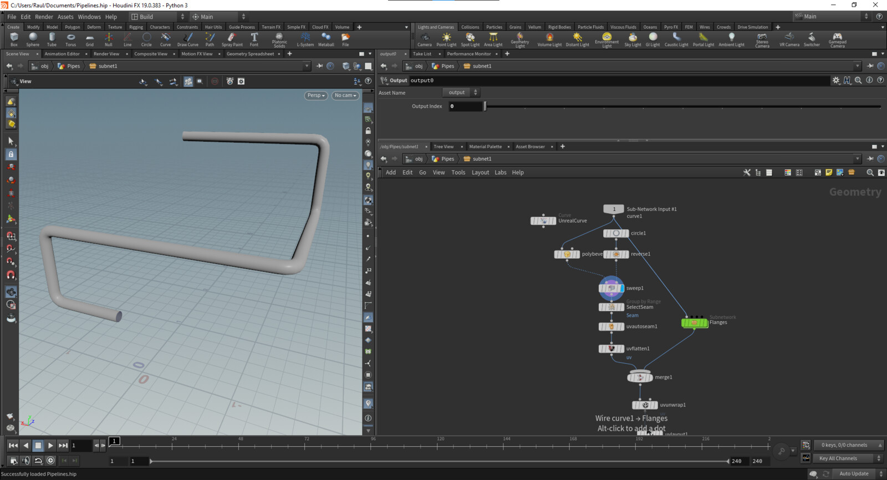887x480 pixels.
Task: Open the Windows menu
Action: pos(89,17)
